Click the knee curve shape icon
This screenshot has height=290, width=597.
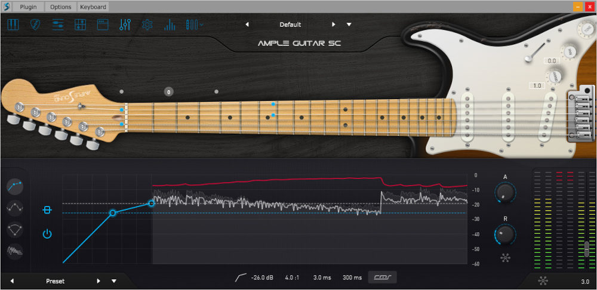click(x=241, y=277)
